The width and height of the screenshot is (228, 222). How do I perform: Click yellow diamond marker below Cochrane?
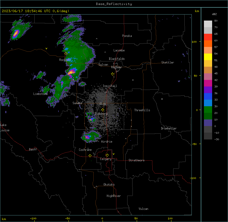click(x=90, y=156)
